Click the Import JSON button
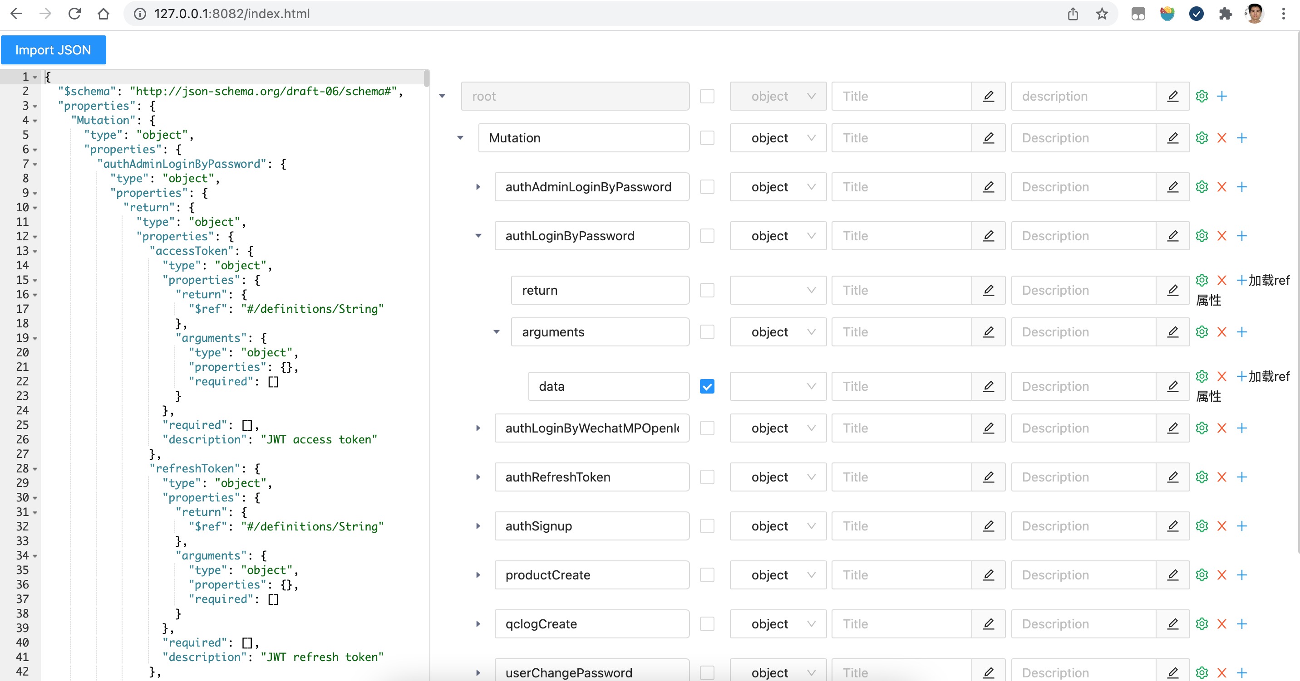This screenshot has width=1300, height=681. pos(53,50)
